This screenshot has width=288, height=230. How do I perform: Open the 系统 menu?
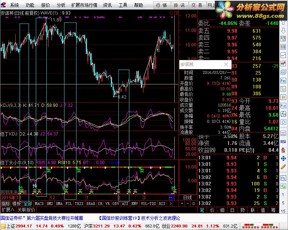pyautogui.click(x=14, y=5)
